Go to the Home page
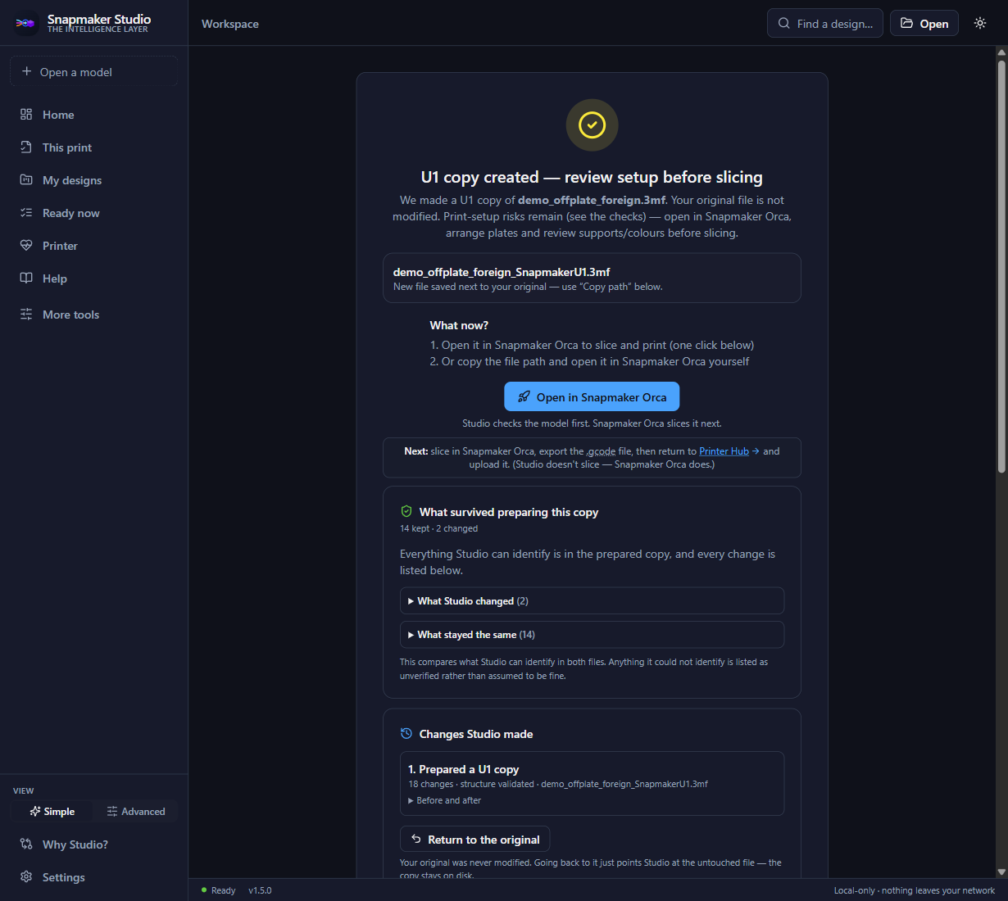Screen dimensions: 1008x901 (x=94, y=115)
